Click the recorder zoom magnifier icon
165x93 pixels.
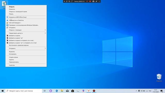69,1
